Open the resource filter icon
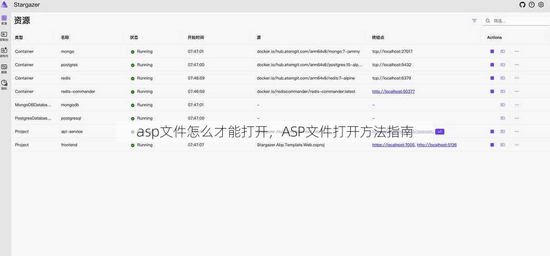 pos(474,21)
